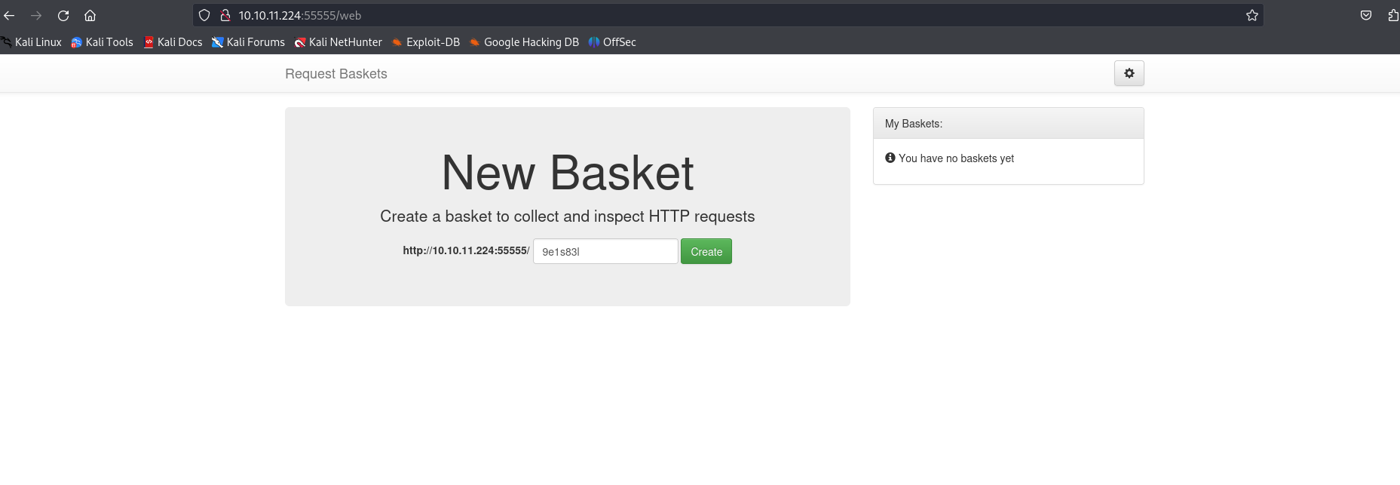Open the Kali Forums bookmark

coord(248,42)
